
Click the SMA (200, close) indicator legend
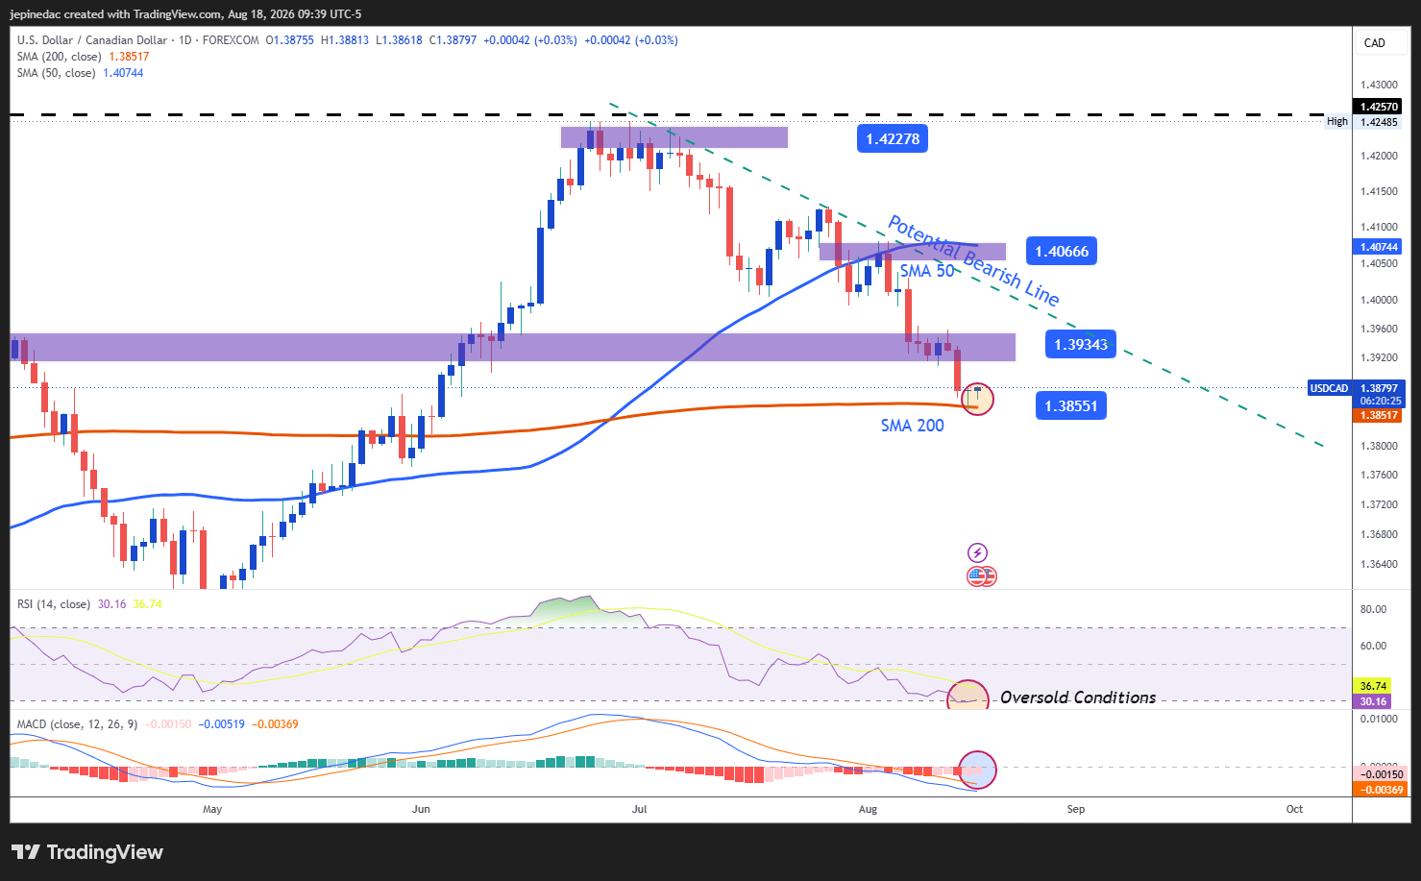point(59,57)
